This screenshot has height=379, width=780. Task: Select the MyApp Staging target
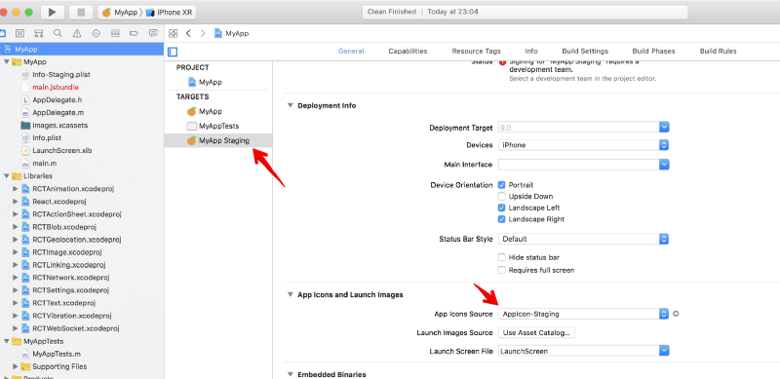pyautogui.click(x=218, y=140)
